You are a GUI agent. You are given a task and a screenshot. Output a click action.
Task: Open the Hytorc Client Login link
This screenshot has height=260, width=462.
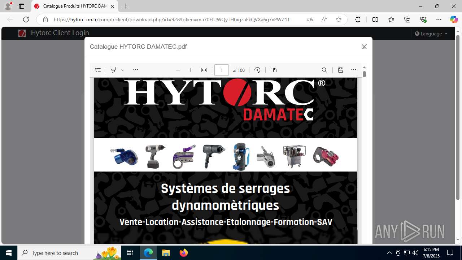coord(60,33)
